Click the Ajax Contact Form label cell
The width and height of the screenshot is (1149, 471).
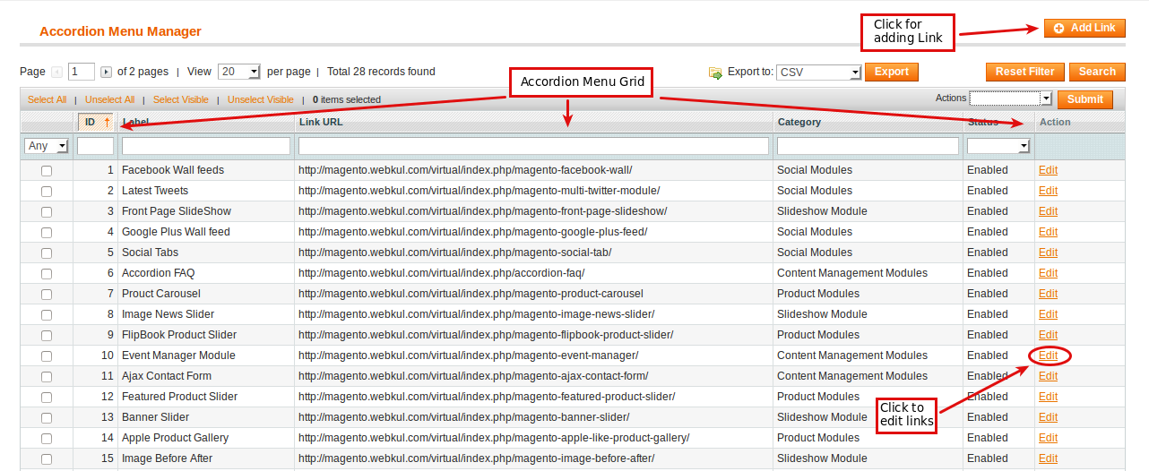pos(167,376)
